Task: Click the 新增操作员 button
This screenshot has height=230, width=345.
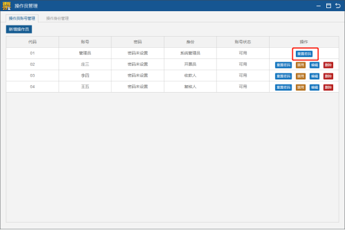Action: tap(19, 29)
